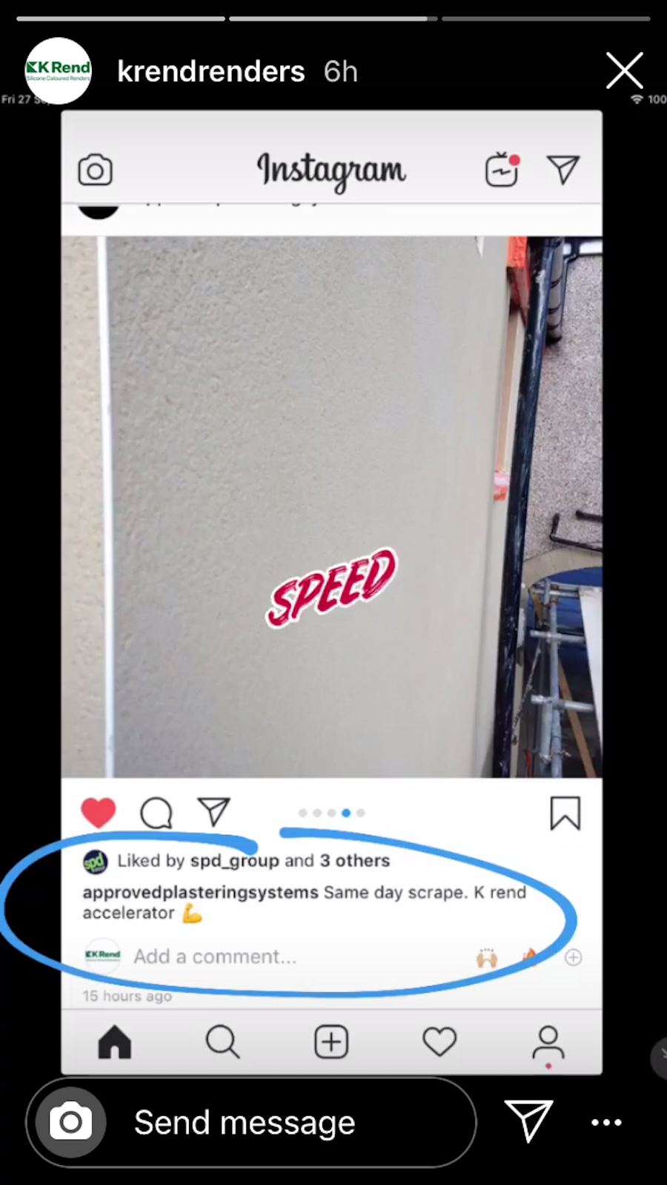Tap the Instagram camera icon in header
Image resolution: width=667 pixels, height=1185 pixels.
[x=95, y=171]
